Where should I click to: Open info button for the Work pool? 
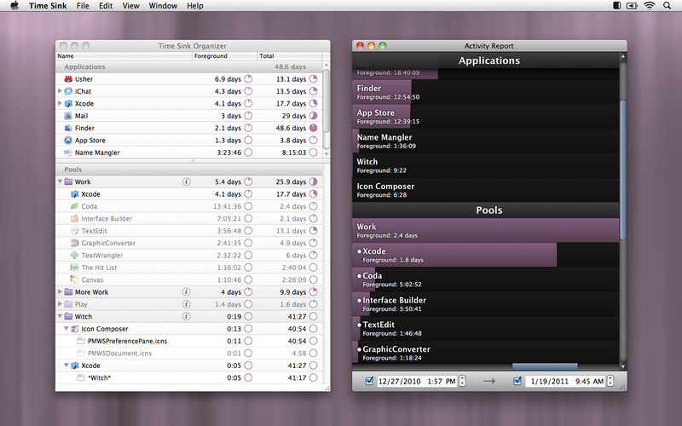(186, 182)
